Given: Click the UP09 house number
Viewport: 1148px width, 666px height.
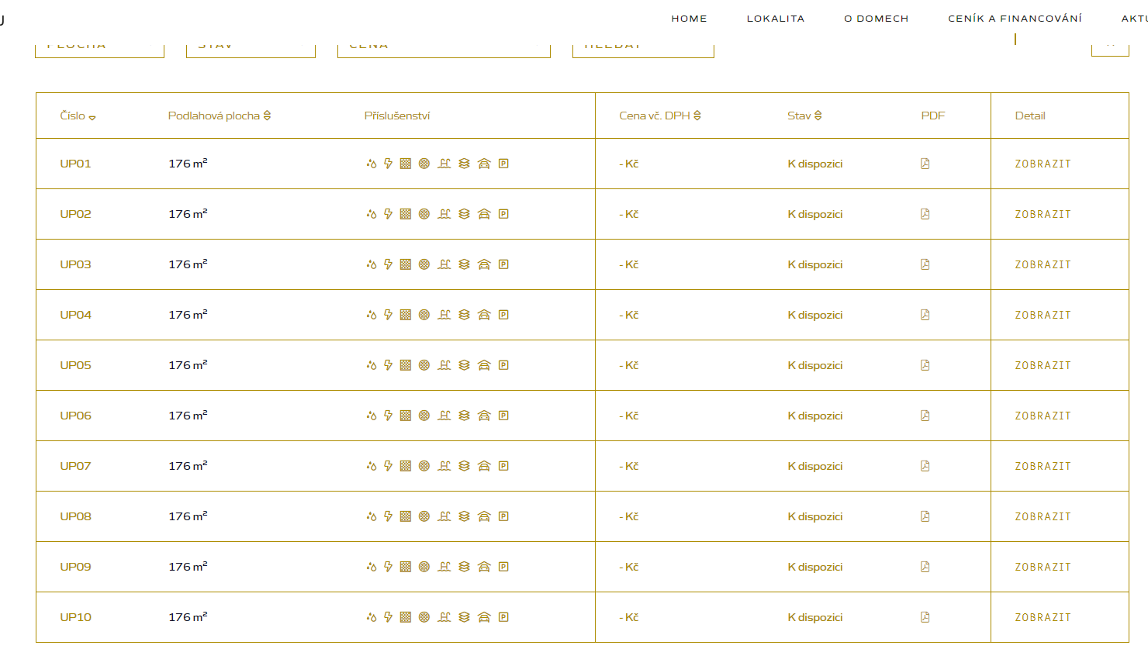Looking at the screenshot, I should click(x=75, y=567).
